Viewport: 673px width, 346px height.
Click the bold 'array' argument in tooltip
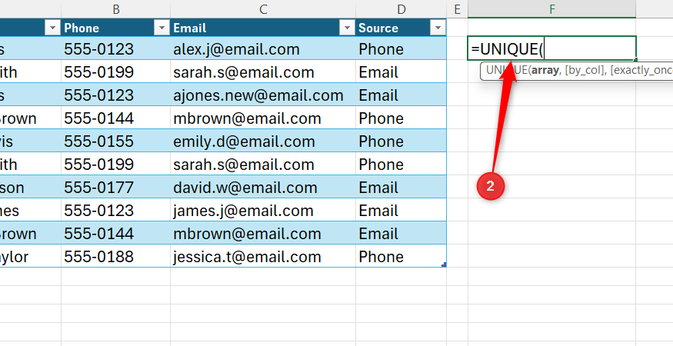coord(545,70)
